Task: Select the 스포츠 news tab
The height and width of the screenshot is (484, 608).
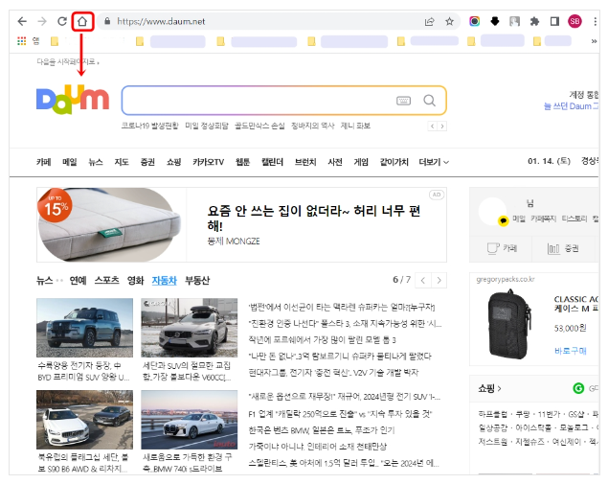Action: coord(106,280)
